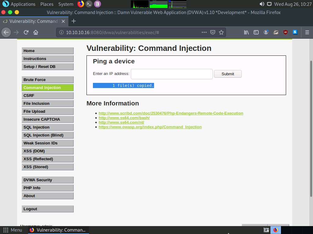The width and height of the screenshot is (313, 234).
Task: Open the uBlock Origin extension icon
Action: point(285,32)
